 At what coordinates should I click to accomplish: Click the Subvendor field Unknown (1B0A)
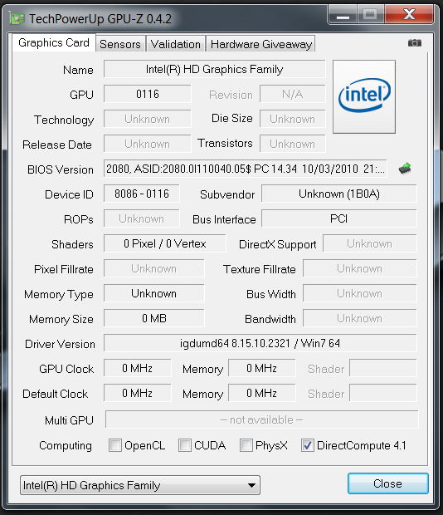[339, 194]
